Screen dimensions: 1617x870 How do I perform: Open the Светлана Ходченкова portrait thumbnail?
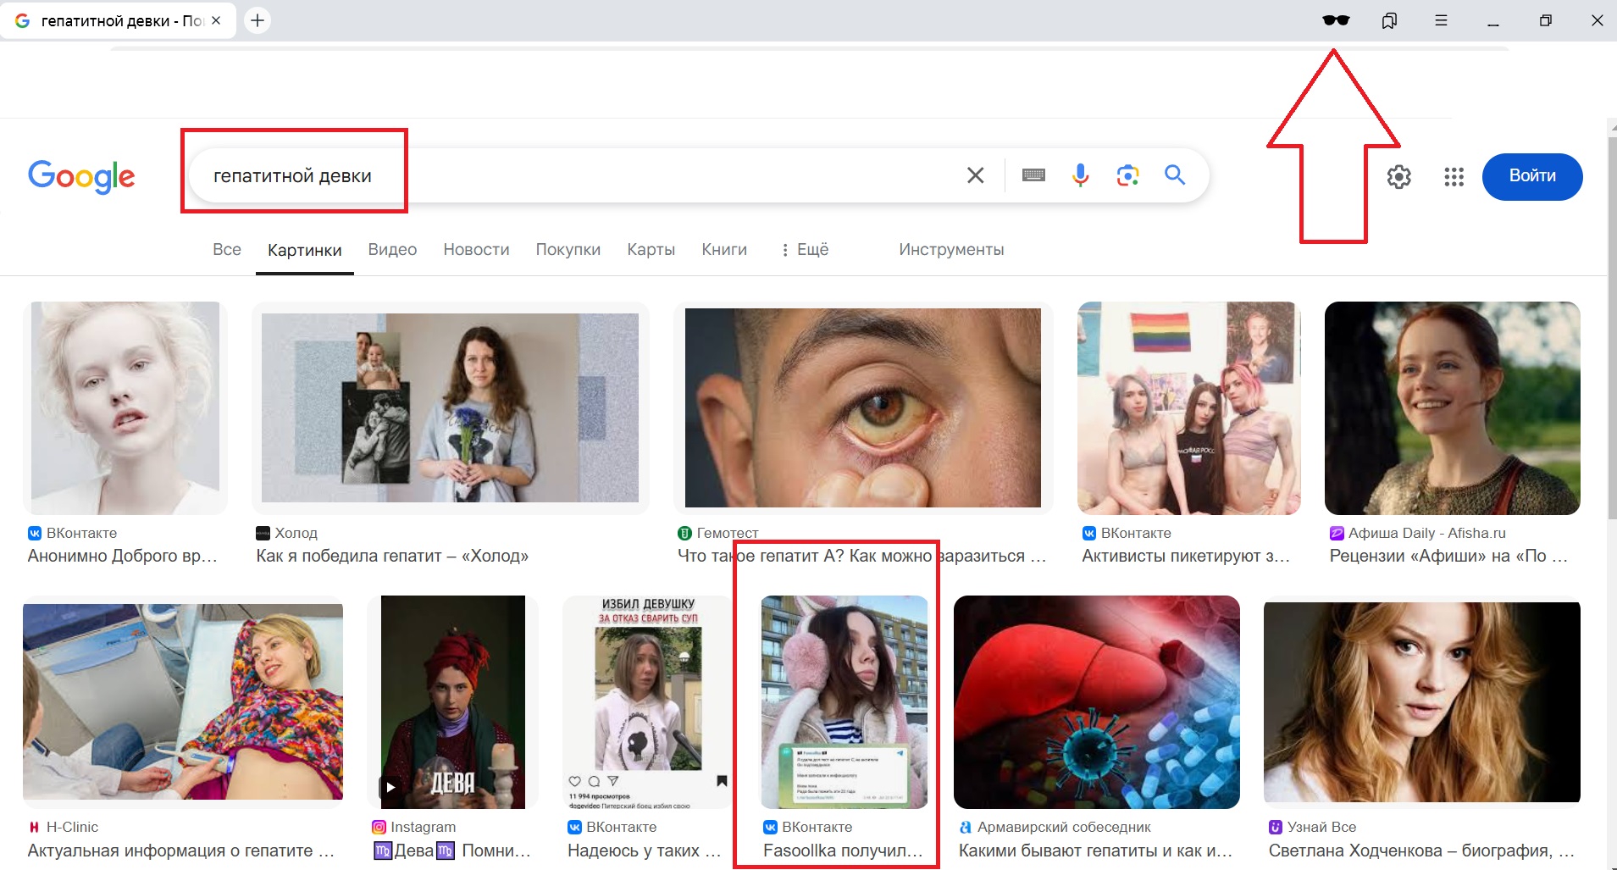tap(1422, 702)
